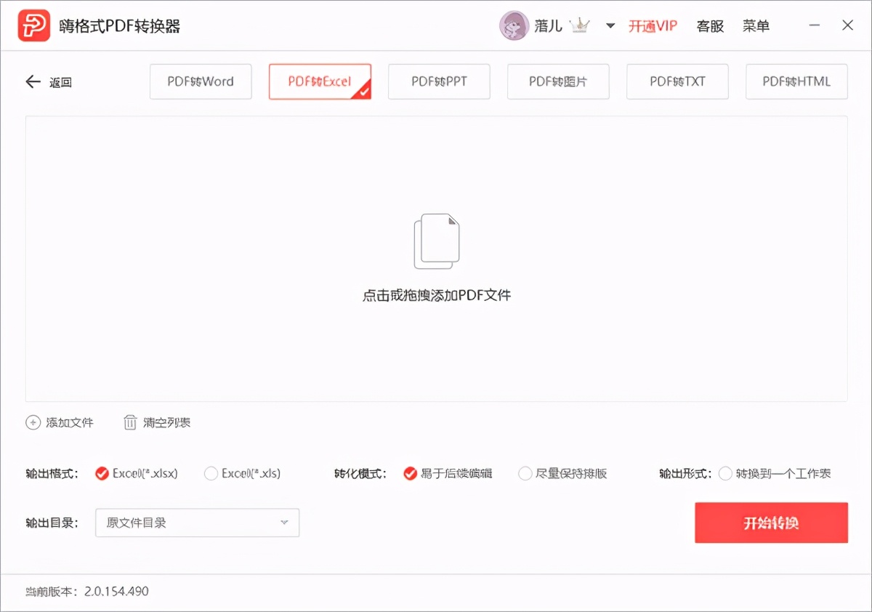Screen dimensions: 872x612
Task: Open 客服 customer service
Action: coord(709,25)
